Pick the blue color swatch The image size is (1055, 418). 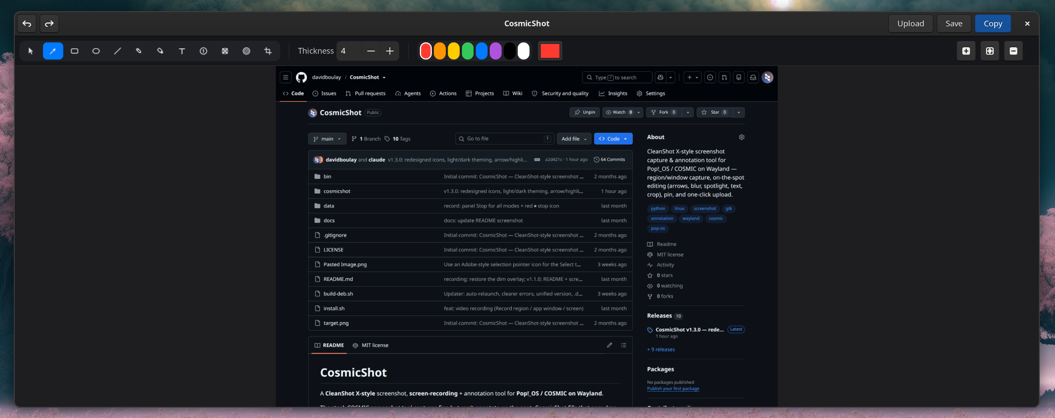point(481,51)
